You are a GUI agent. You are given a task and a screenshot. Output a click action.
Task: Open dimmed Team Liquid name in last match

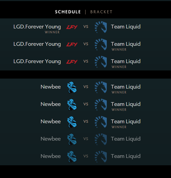coord(126,156)
